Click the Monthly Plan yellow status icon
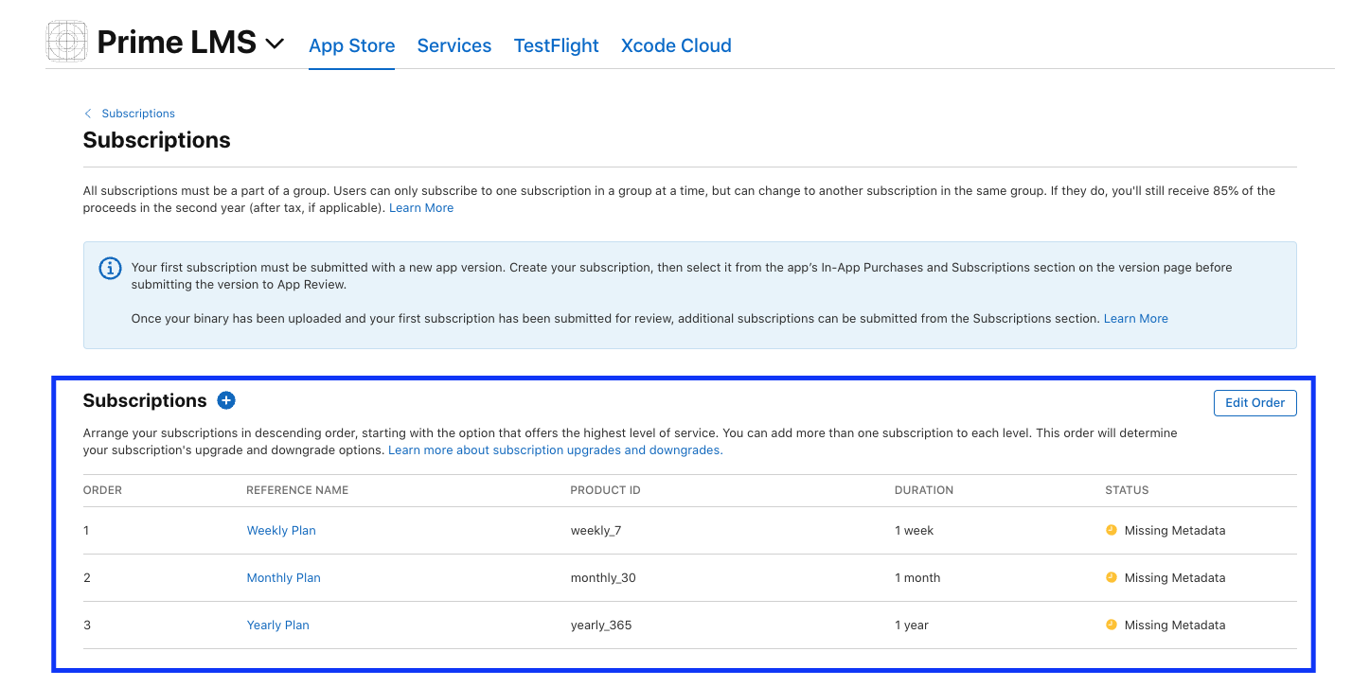Image resolution: width=1370 pixels, height=687 pixels. pos(1112,577)
